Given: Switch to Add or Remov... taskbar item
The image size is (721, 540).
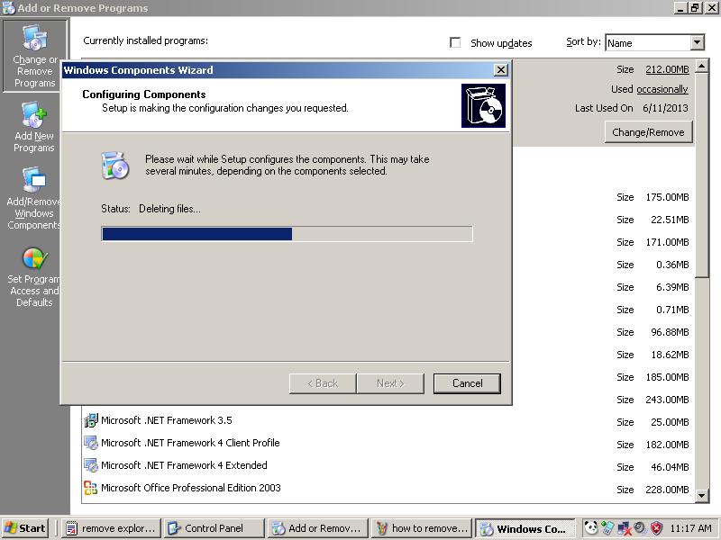Looking at the screenshot, I should [x=318, y=528].
